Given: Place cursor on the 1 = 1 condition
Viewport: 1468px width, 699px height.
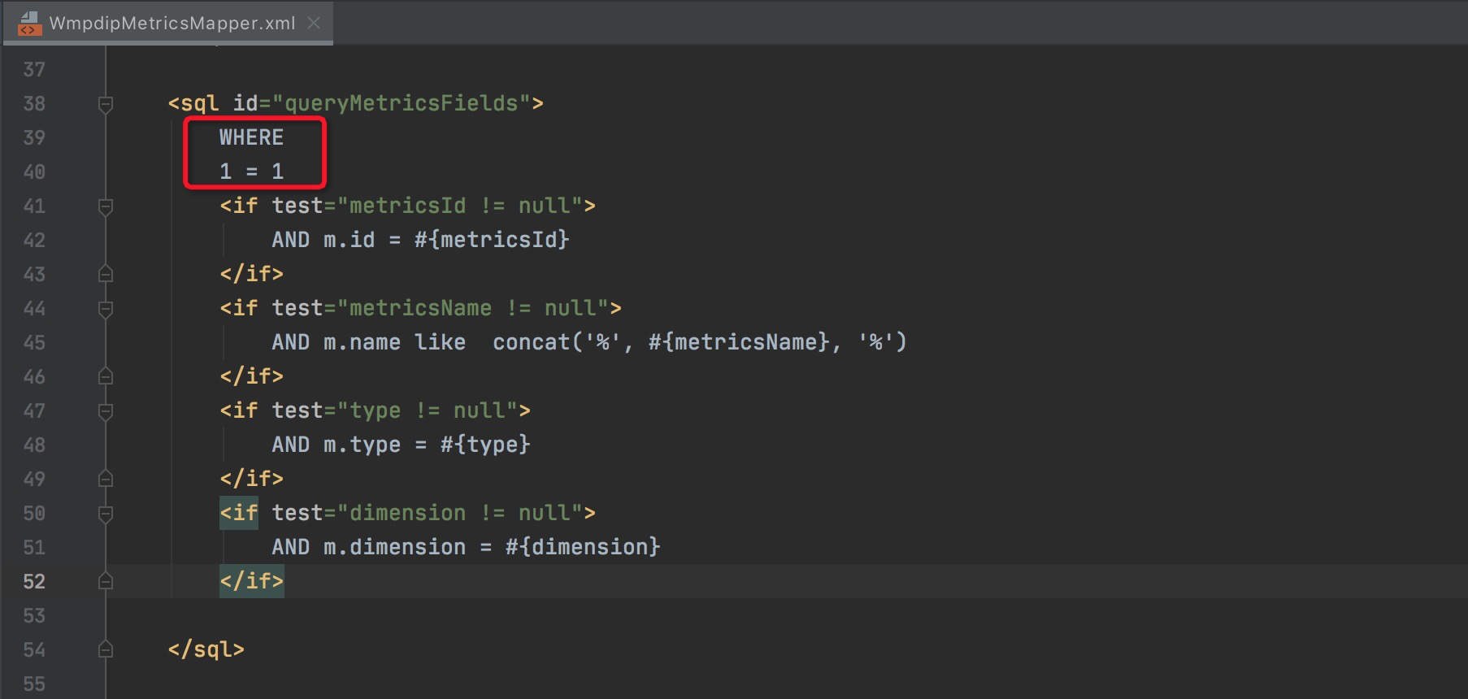Looking at the screenshot, I should [251, 171].
